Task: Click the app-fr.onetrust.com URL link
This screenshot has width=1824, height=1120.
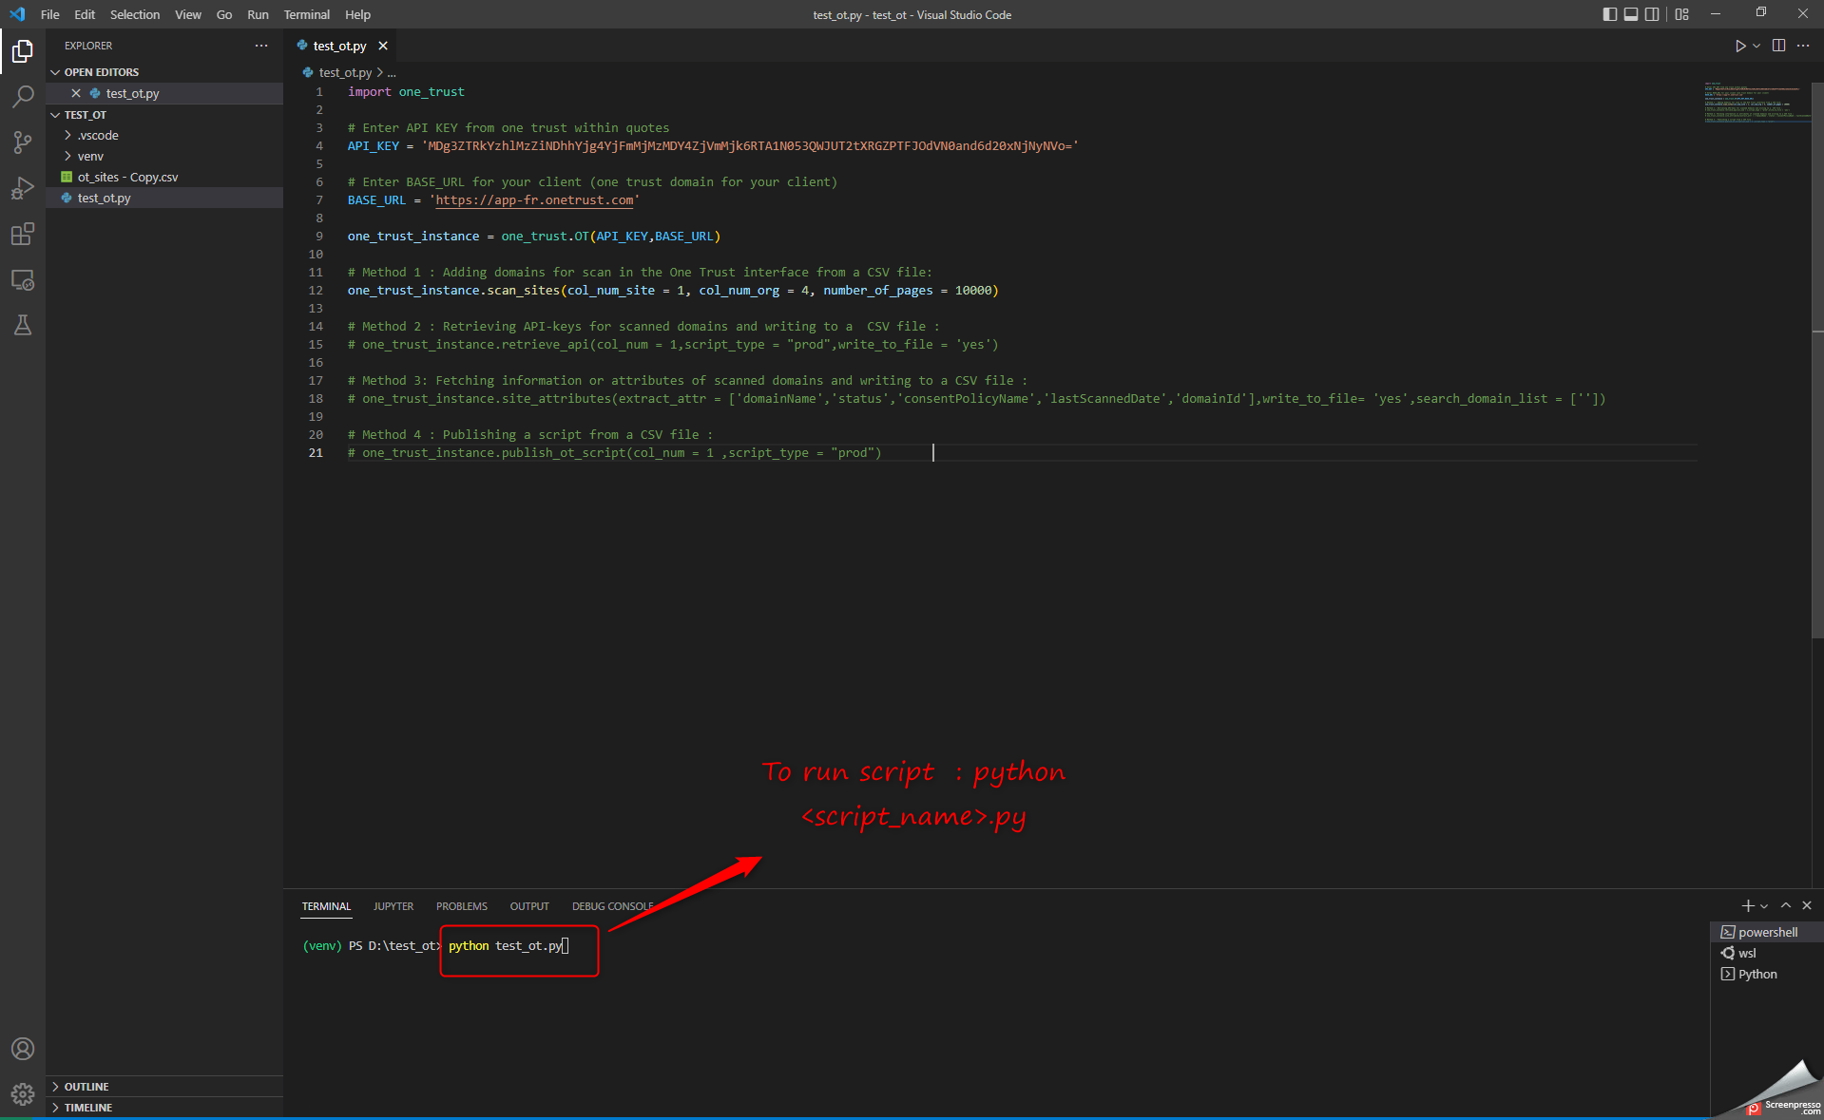Action: 534,199
